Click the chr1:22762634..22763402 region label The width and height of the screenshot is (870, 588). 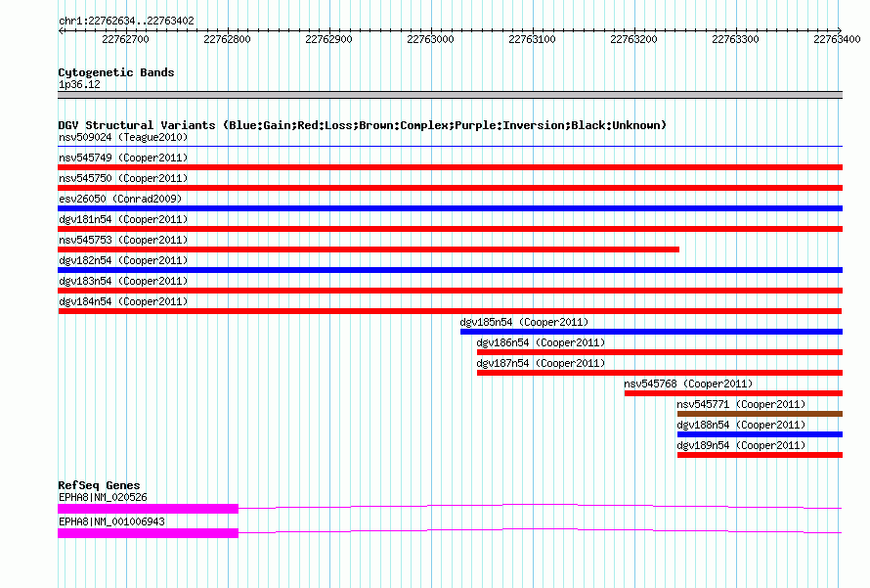(x=125, y=21)
